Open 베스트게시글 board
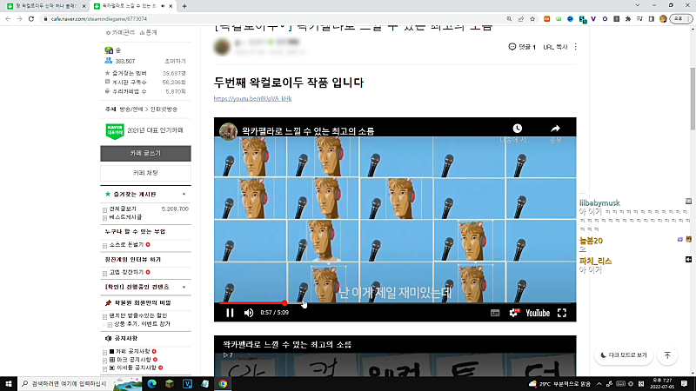This screenshot has width=696, height=391. tap(125, 217)
